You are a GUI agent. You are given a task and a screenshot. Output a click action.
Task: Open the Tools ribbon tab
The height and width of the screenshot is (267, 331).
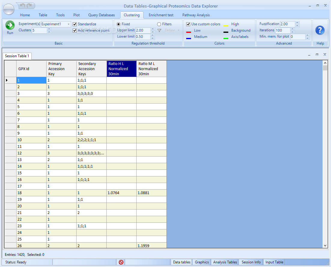pos(60,15)
